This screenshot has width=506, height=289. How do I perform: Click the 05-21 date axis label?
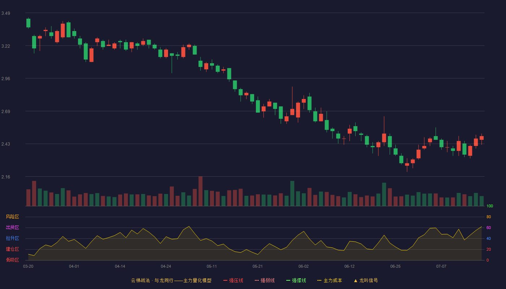[x=258, y=266]
